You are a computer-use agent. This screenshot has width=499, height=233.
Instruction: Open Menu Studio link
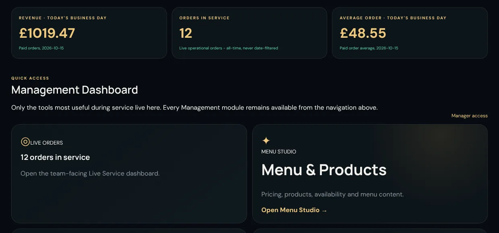click(294, 210)
